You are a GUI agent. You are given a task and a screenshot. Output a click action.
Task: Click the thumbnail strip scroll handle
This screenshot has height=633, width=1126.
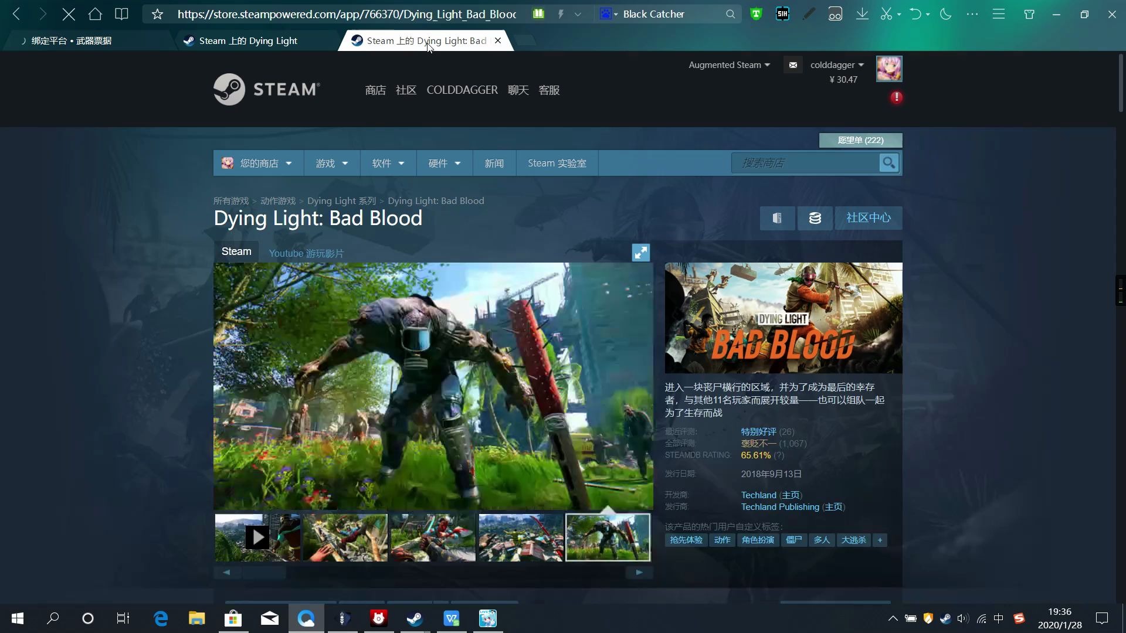264,573
